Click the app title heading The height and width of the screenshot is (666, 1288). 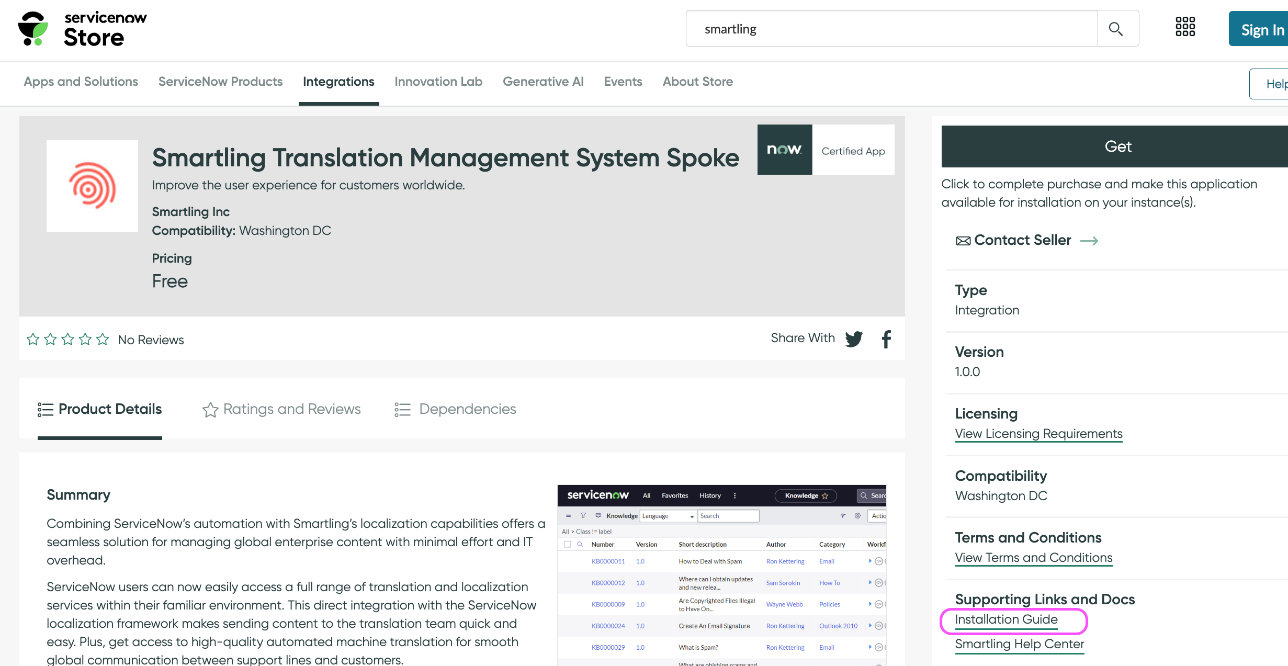pyautogui.click(x=445, y=157)
